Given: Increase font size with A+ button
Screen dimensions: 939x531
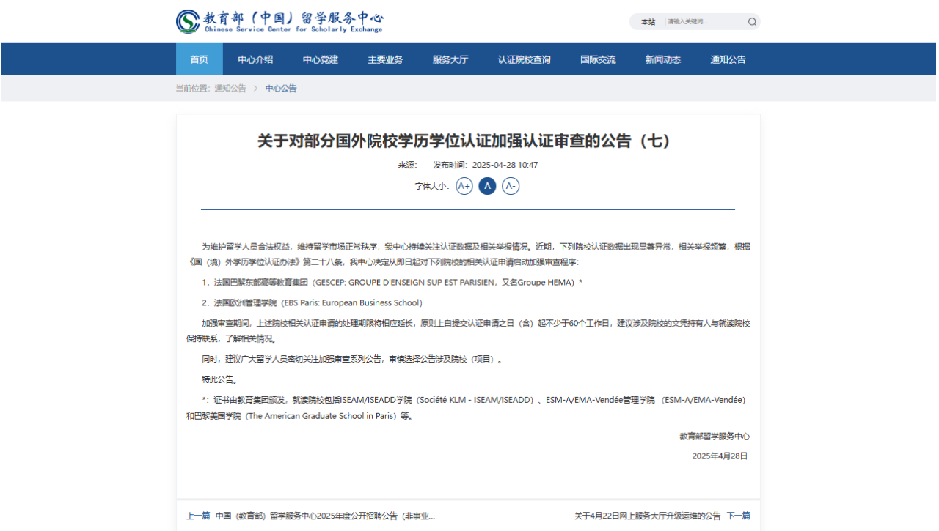Looking at the screenshot, I should click(x=464, y=186).
